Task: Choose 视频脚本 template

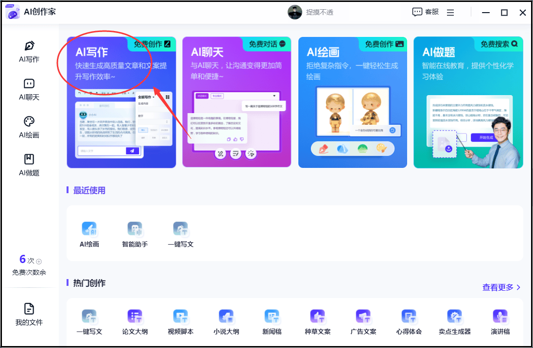Action: pyautogui.click(x=181, y=322)
